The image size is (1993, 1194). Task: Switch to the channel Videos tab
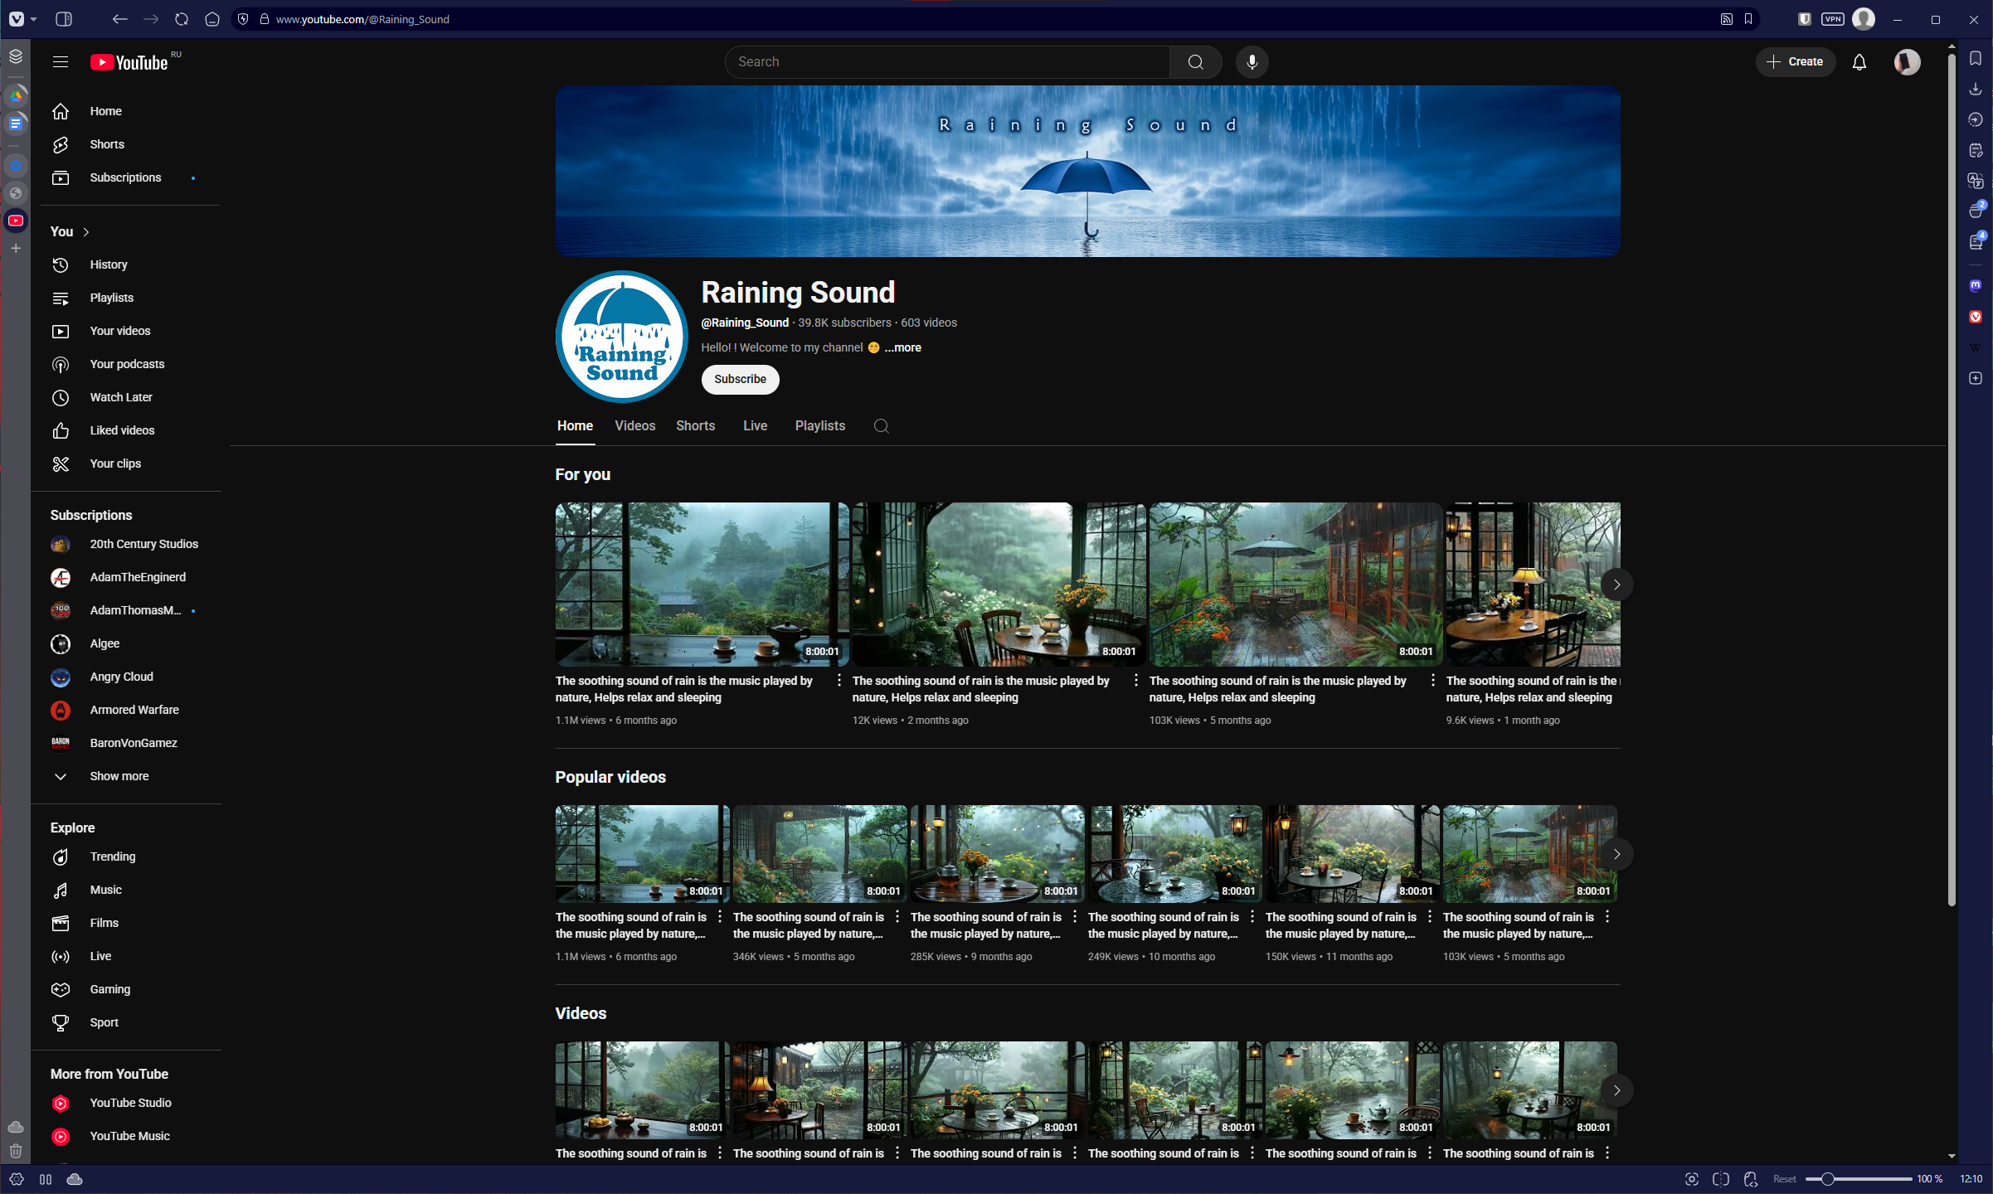(634, 425)
